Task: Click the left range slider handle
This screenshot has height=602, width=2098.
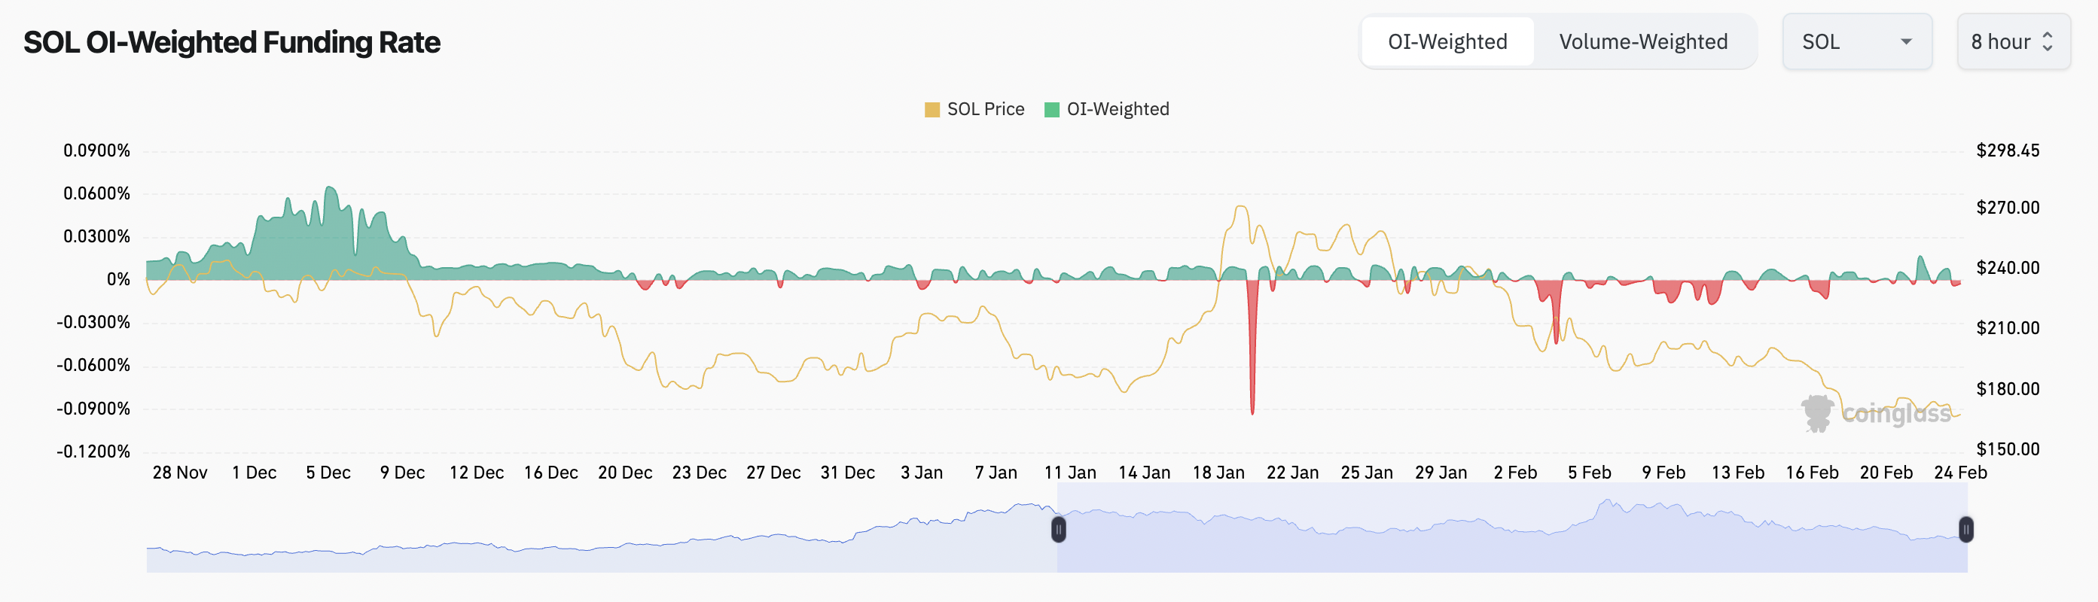Action: (1058, 530)
